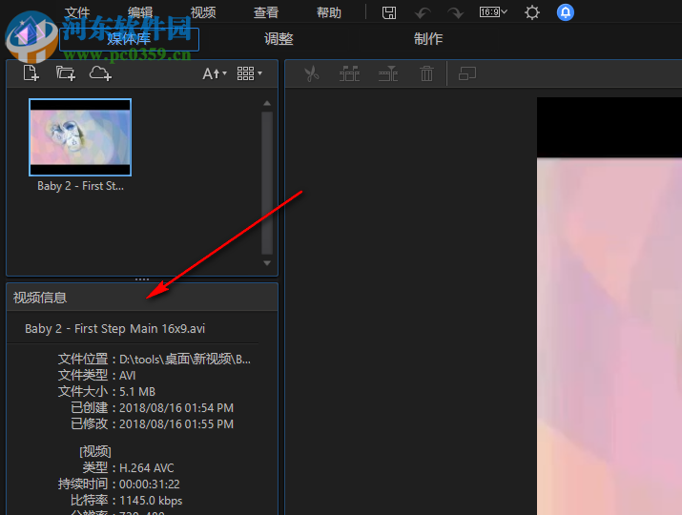Image resolution: width=682 pixels, height=515 pixels.
Task: Click the media library vertical scrollbar
Action: tap(267, 183)
